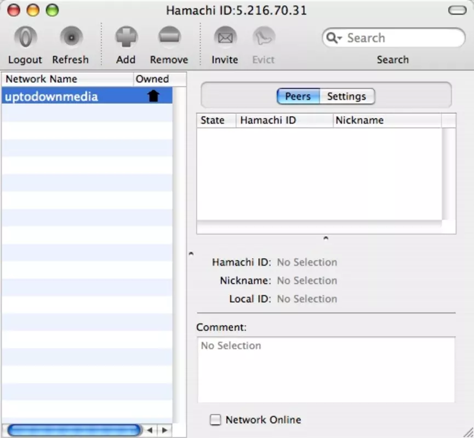474x438 pixels.
Task: Toggle the toolbar with the pill button
Action: coord(458,10)
